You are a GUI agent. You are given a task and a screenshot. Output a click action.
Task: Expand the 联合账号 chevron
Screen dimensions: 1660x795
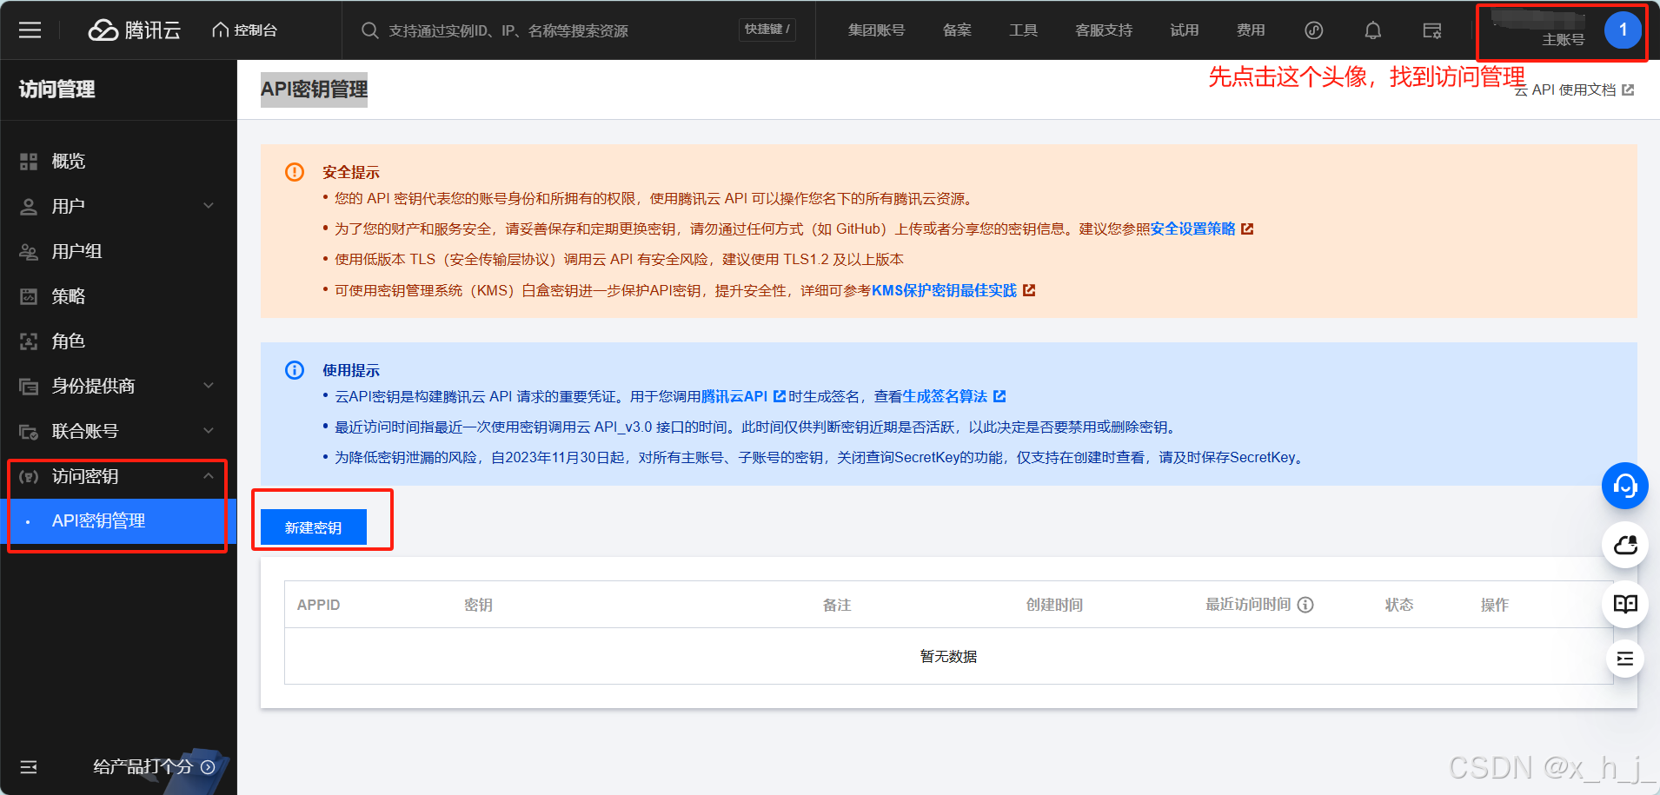209,431
